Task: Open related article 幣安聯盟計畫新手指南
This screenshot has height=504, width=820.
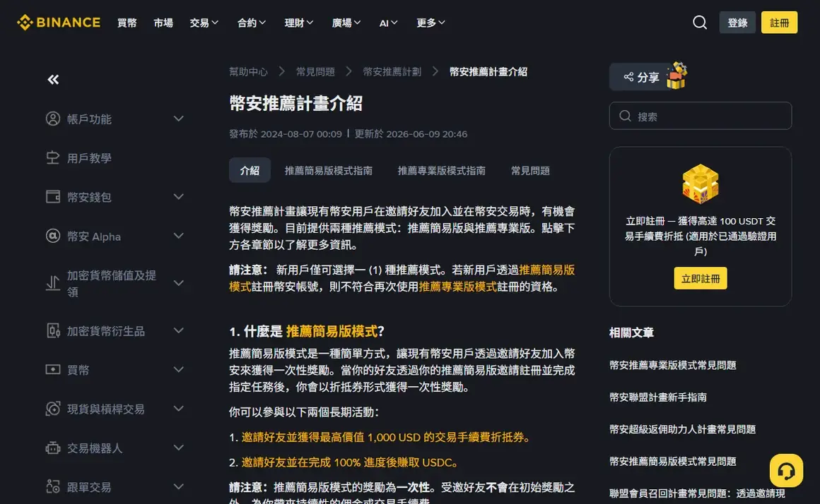Action: [658, 397]
